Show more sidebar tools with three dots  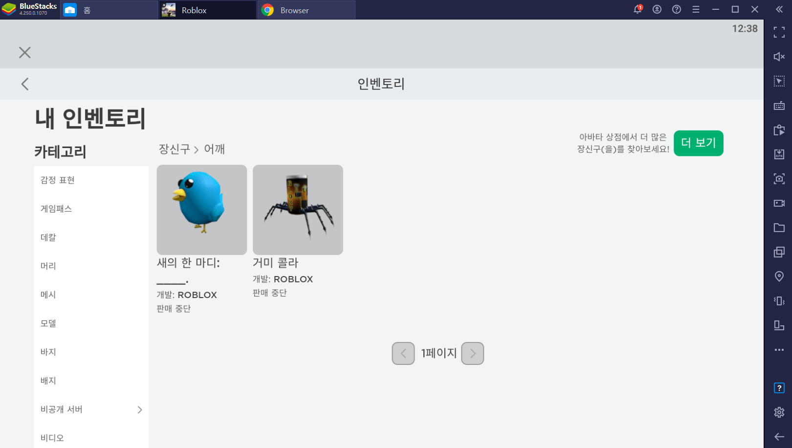[x=779, y=350]
